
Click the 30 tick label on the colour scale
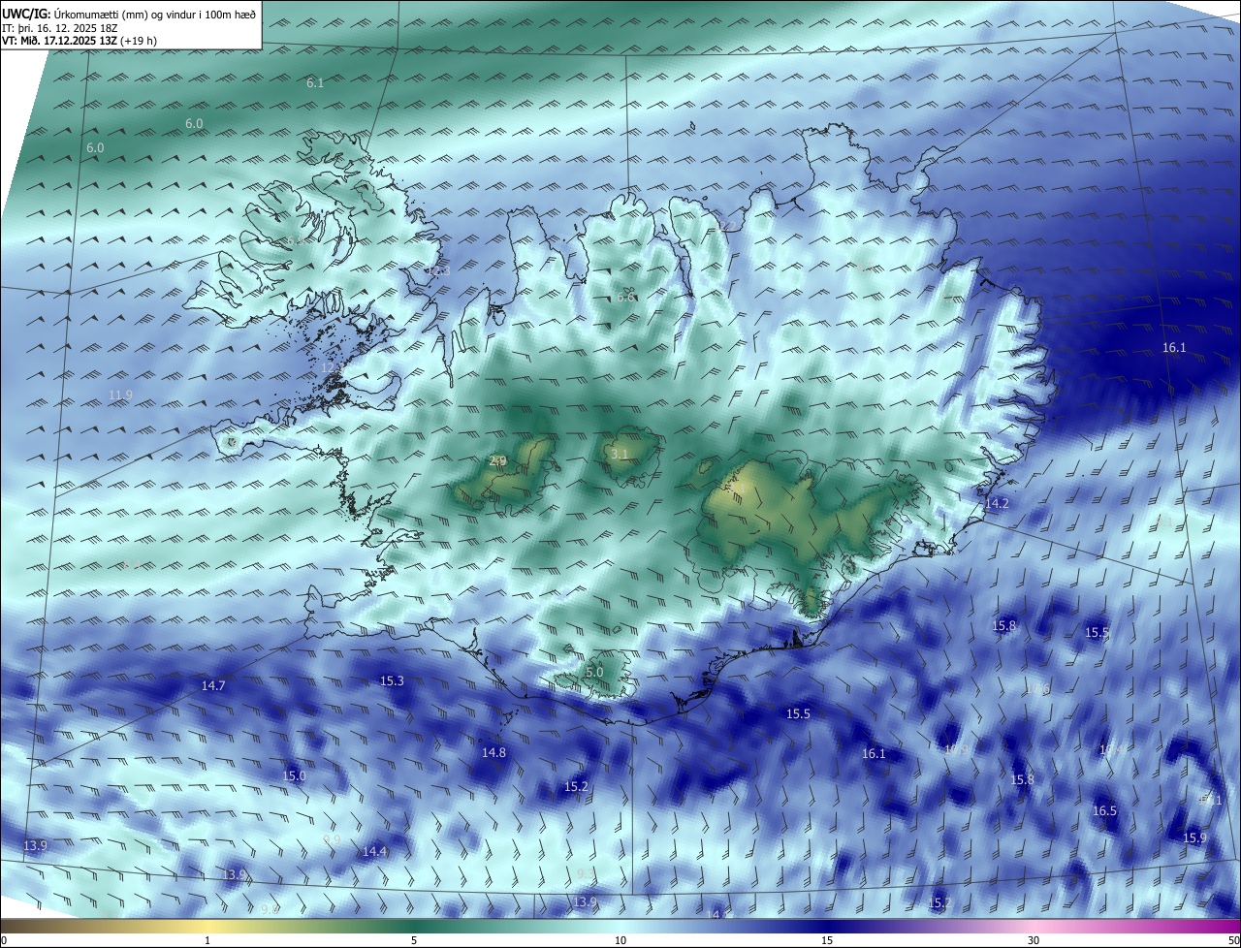pos(1034,940)
